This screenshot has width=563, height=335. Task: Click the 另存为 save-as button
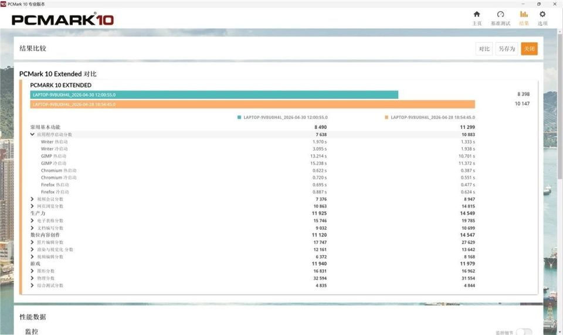pos(507,49)
